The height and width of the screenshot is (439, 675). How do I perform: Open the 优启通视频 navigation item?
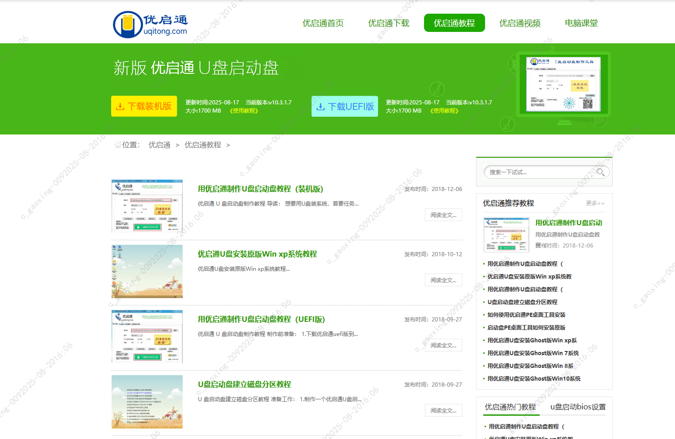[x=520, y=23]
